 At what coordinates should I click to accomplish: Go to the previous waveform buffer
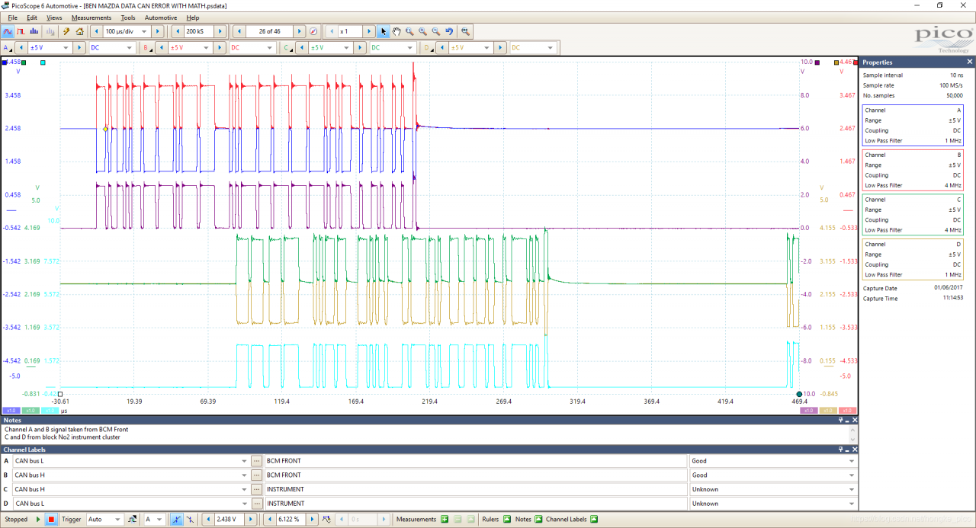pyautogui.click(x=240, y=31)
